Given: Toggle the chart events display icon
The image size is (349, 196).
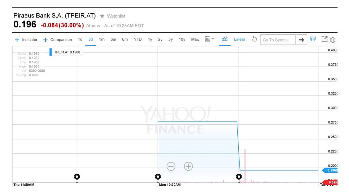Looking at the screenshot, I should 313,39.
